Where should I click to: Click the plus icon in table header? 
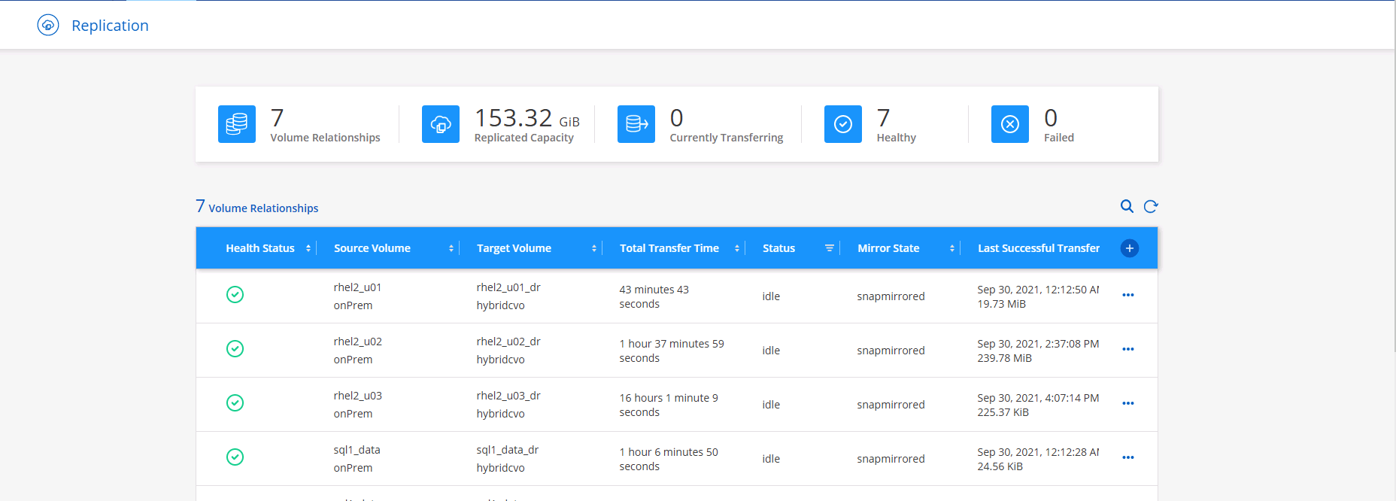[x=1129, y=248]
